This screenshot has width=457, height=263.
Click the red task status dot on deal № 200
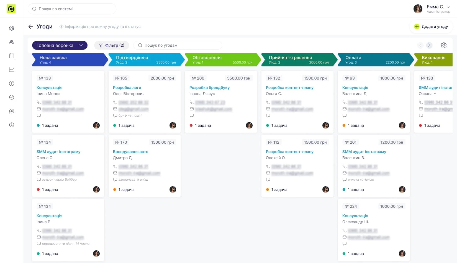tap(191, 125)
